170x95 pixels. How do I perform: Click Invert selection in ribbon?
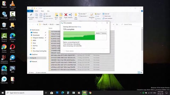click(x=107, y=18)
